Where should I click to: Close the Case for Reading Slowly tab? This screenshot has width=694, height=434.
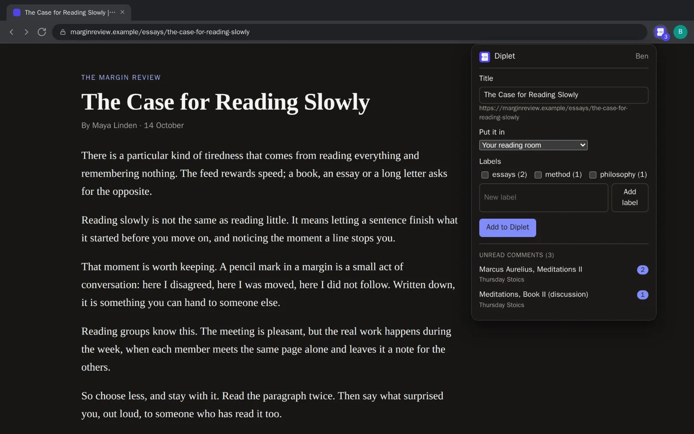click(x=122, y=12)
